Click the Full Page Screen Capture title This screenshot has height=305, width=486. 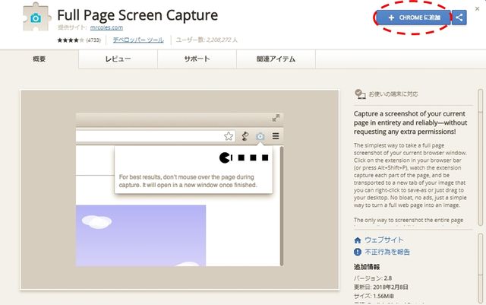point(137,15)
